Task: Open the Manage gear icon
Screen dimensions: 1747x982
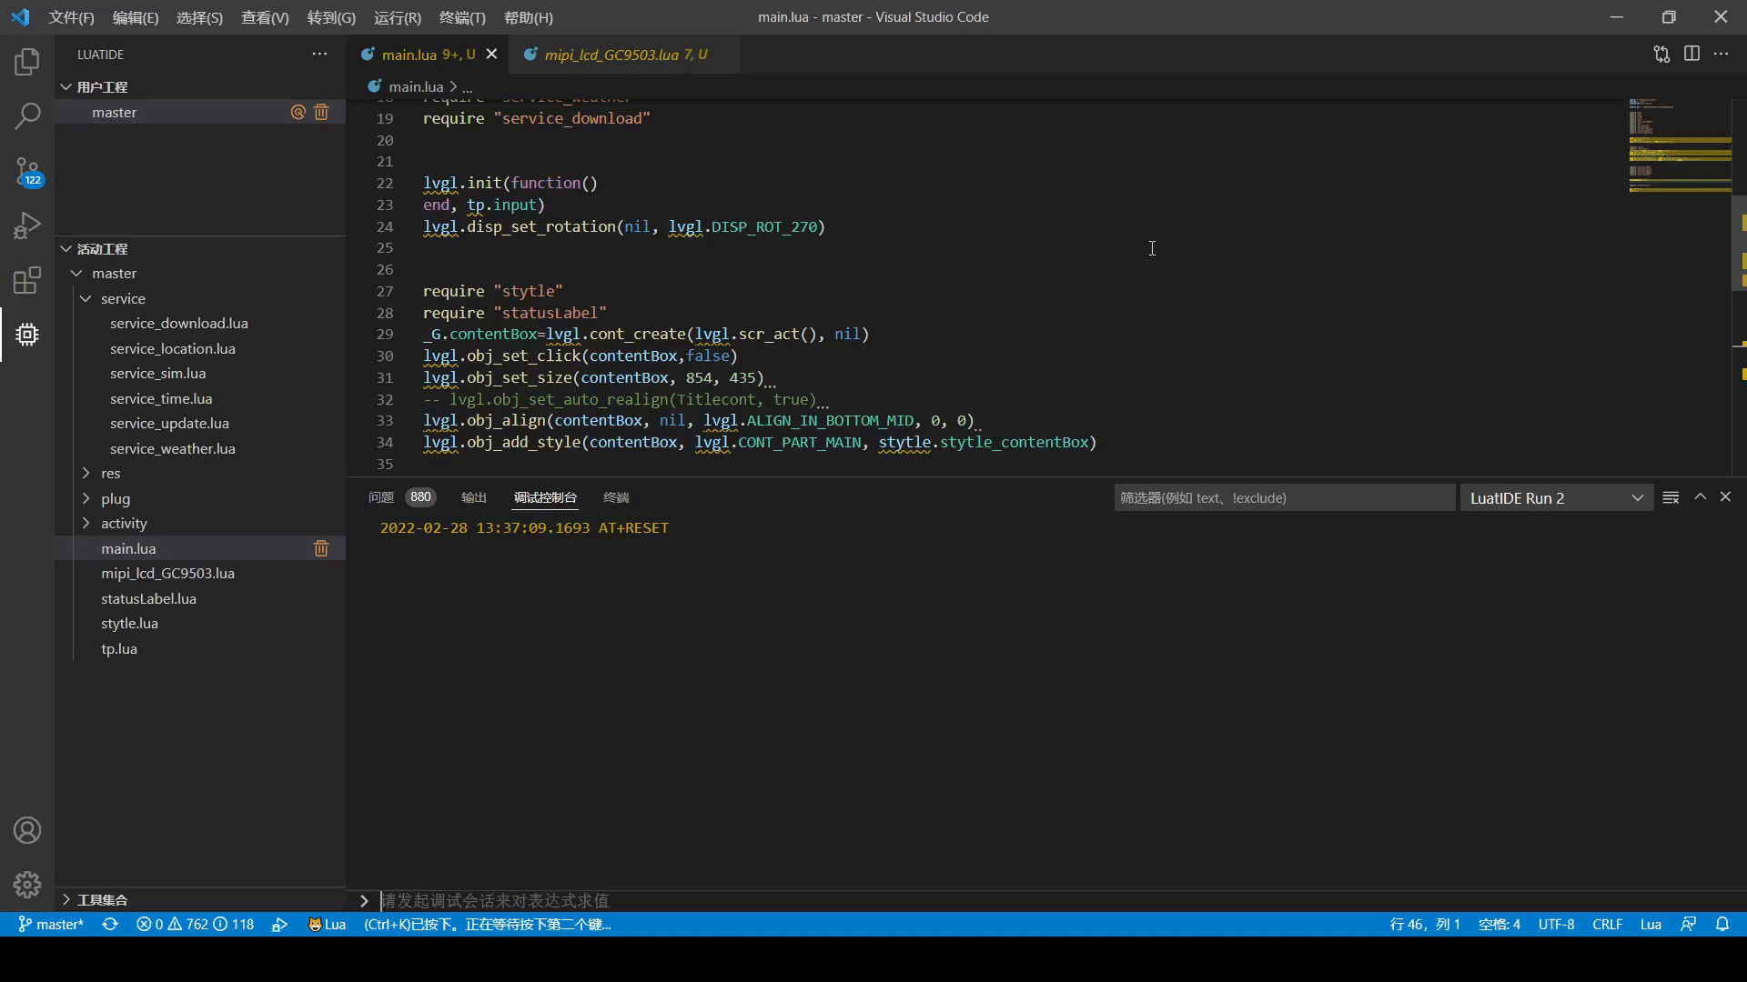Action: 27,884
